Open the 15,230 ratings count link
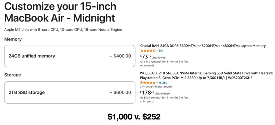Screen dimensions: 275x125 coord(163,83)
